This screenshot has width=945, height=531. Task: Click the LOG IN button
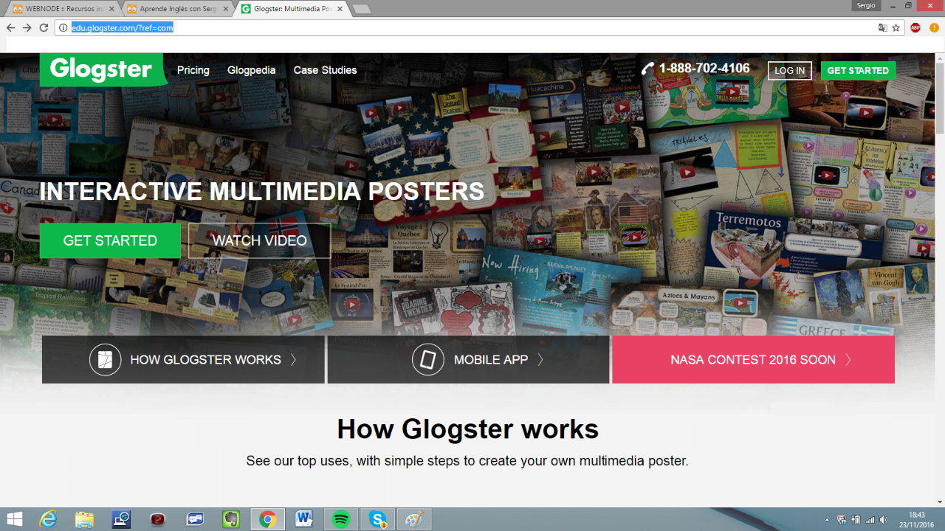[789, 71]
